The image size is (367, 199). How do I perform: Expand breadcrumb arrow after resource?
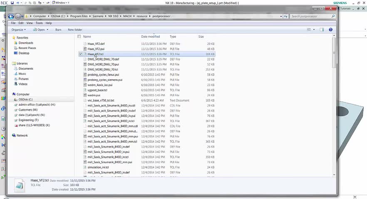coord(150,16)
